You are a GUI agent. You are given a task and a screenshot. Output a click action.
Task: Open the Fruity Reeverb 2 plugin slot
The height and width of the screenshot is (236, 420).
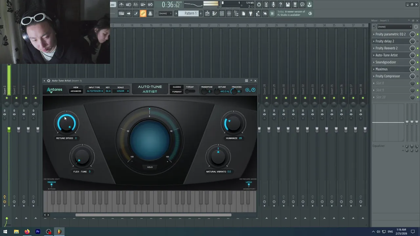[391, 48]
